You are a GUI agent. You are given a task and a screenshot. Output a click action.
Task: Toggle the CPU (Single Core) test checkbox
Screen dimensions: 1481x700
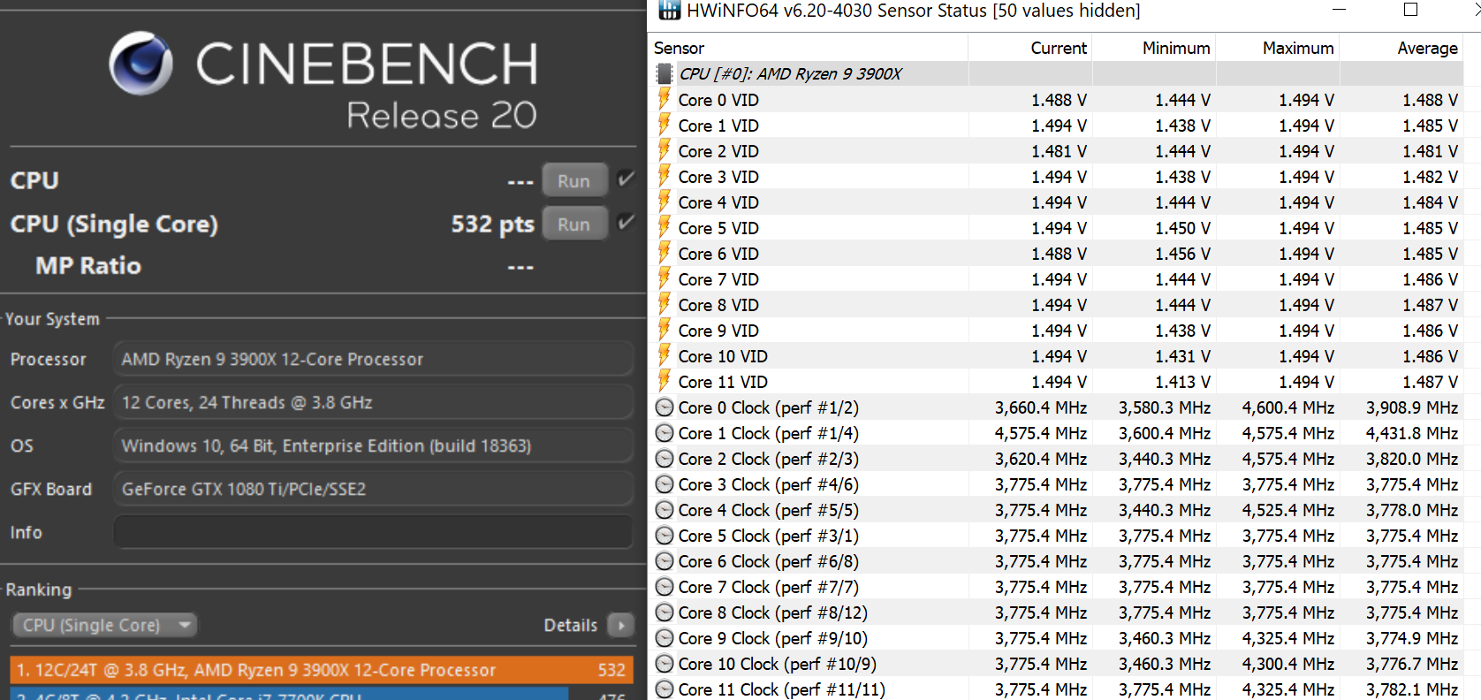pos(626,223)
